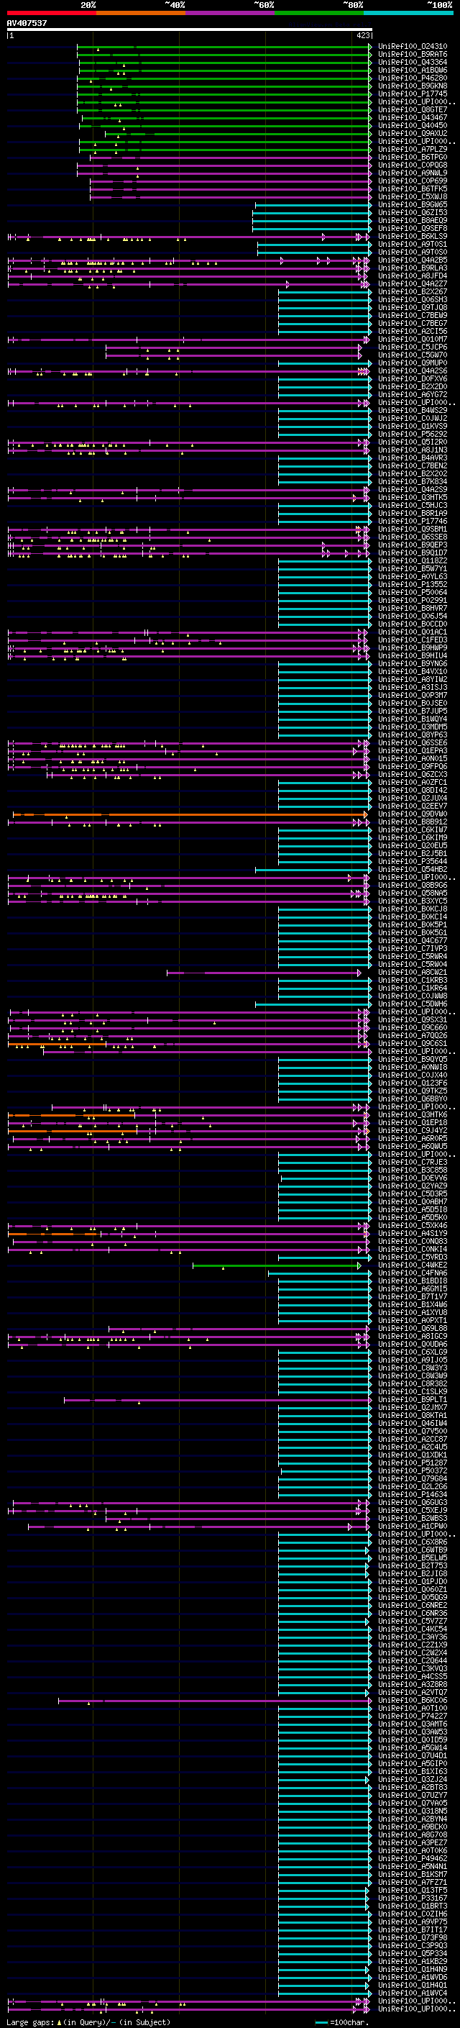Click the white query sequence bar
Screen dimensions: 460x2028
[x=190, y=30]
